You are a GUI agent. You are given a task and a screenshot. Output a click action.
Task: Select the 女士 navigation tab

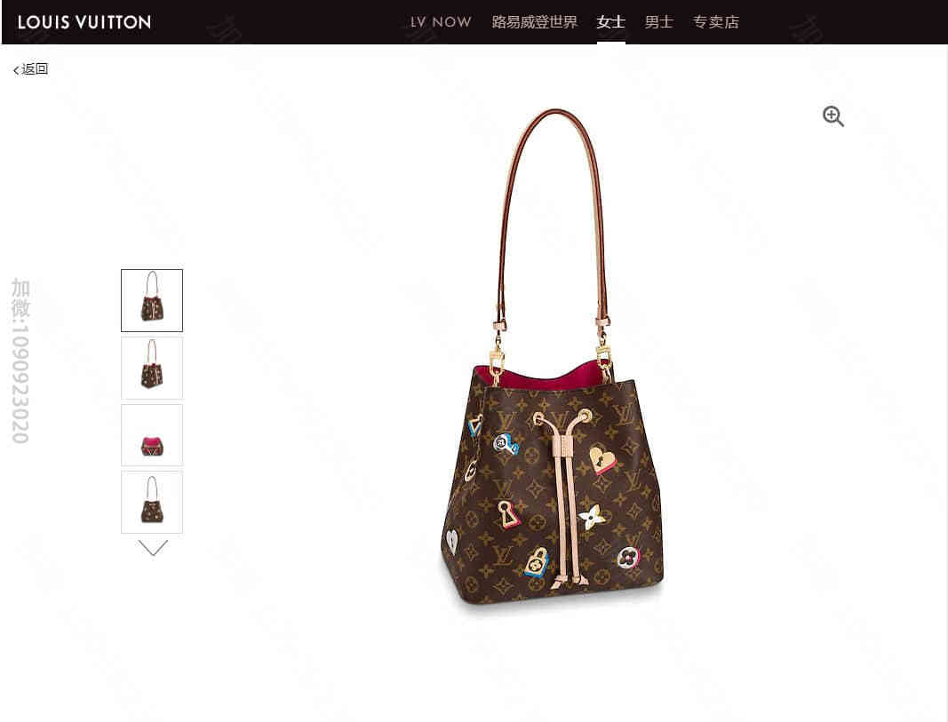(610, 22)
